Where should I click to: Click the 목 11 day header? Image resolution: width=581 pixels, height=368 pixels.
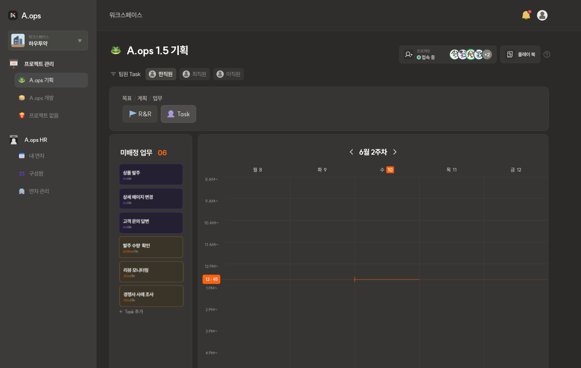(451, 170)
